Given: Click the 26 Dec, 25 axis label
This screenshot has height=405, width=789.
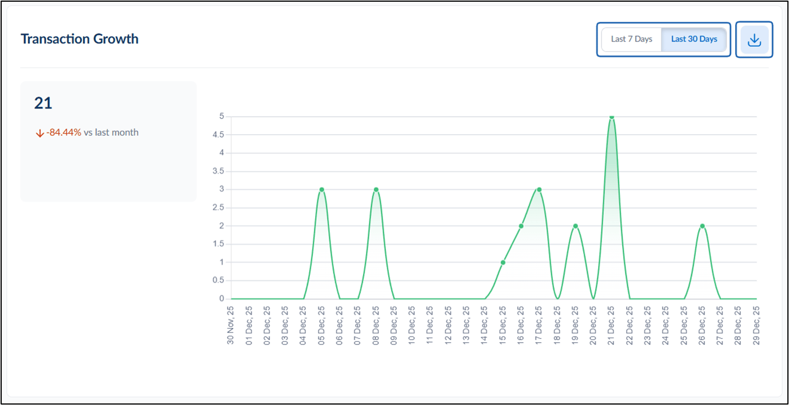Looking at the screenshot, I should [x=702, y=326].
